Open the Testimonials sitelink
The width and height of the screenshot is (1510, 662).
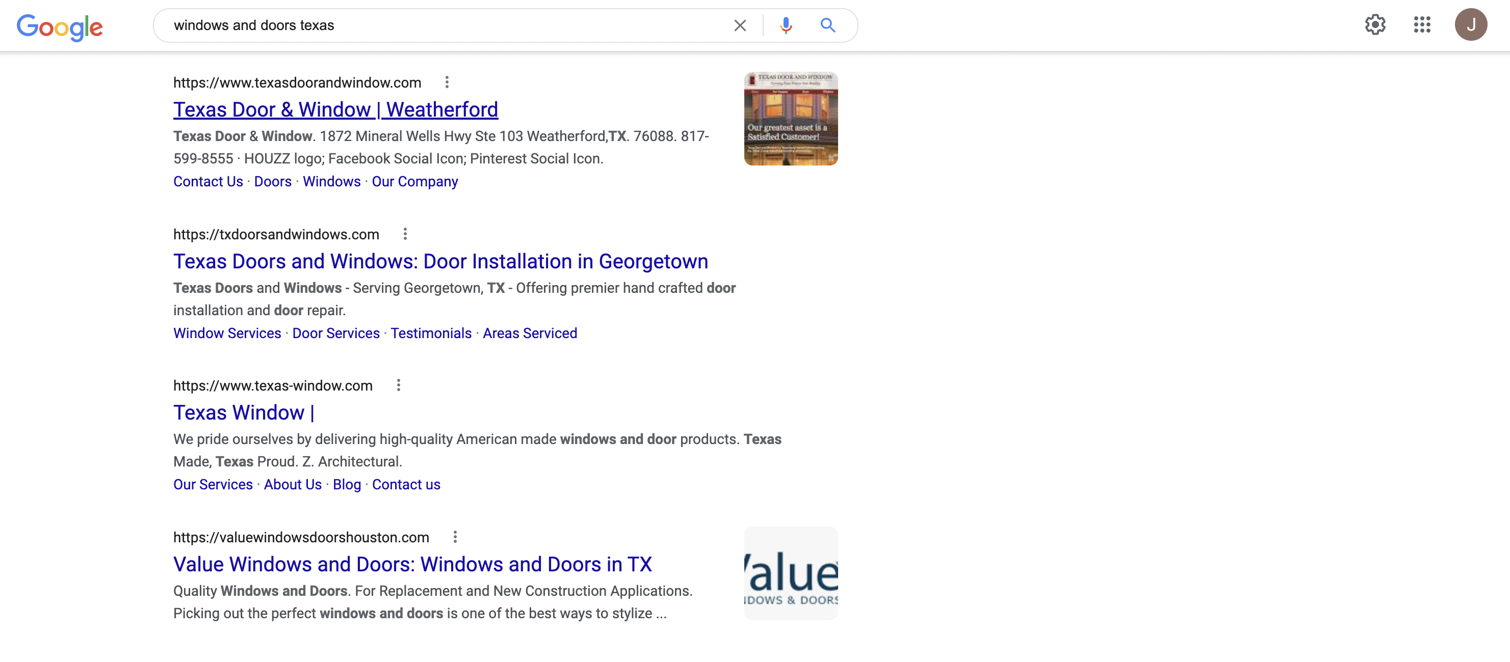point(431,333)
